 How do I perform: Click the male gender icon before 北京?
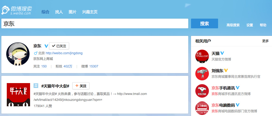[35, 53]
